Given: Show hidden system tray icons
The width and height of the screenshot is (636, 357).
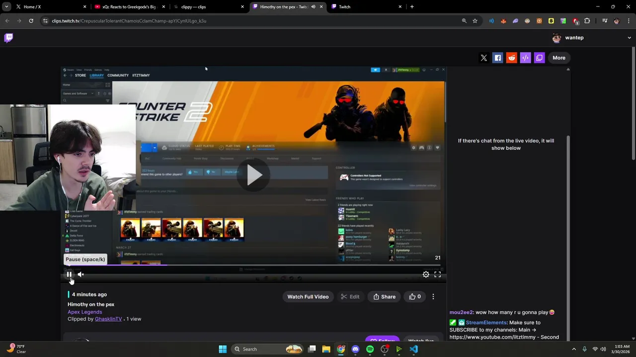Looking at the screenshot, I should [x=574, y=349].
